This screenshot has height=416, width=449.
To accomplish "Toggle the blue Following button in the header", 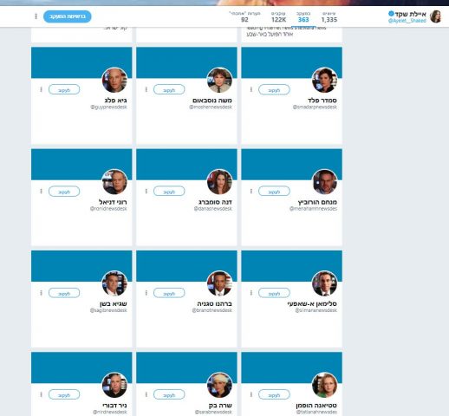I will point(68,16).
